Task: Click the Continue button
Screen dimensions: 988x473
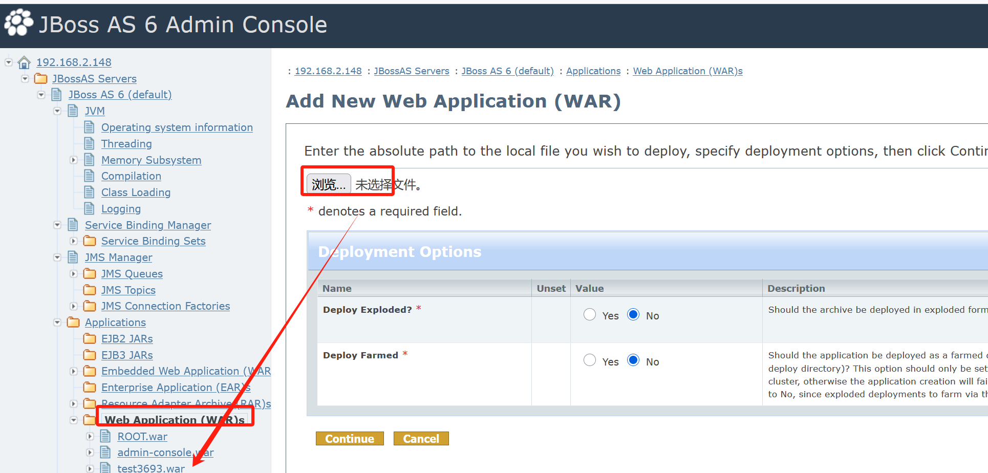Action: pyautogui.click(x=350, y=439)
